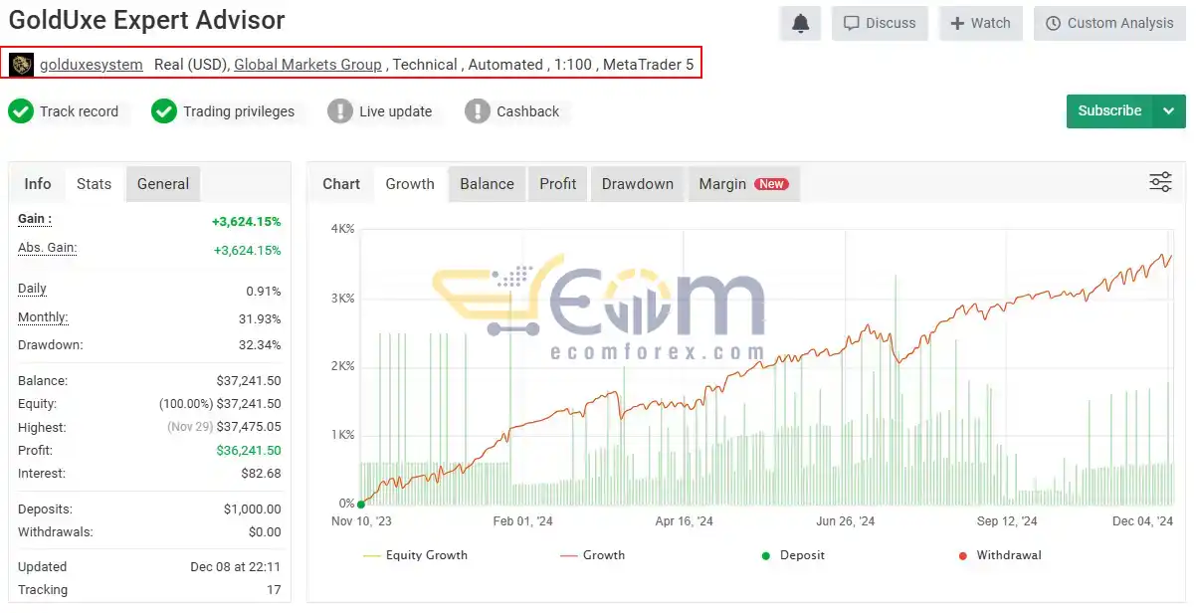Click the Interest value "$82.68"
Screen dimensions: 1196x613
[x=261, y=474]
